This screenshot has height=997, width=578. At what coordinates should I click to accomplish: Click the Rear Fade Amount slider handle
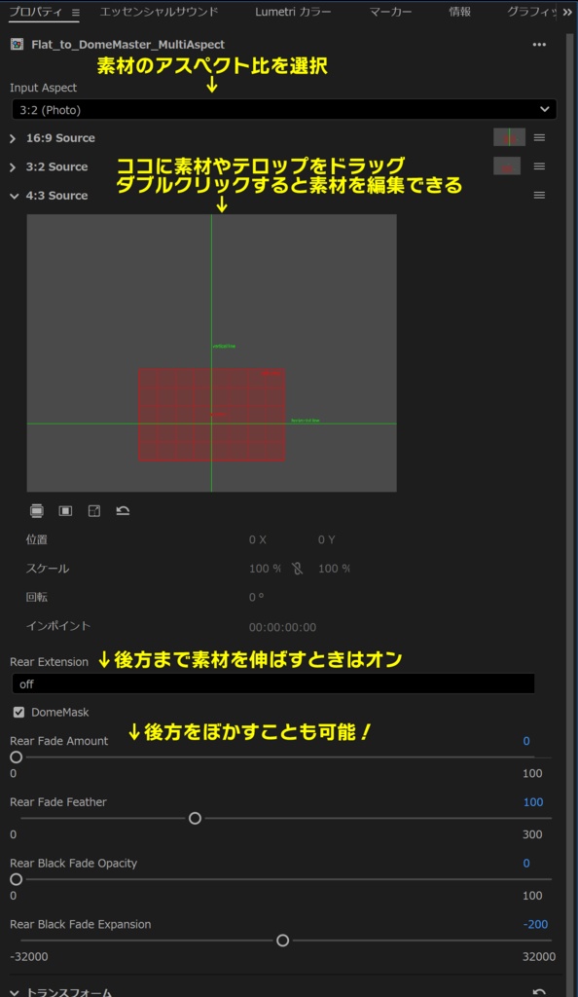coord(17,757)
